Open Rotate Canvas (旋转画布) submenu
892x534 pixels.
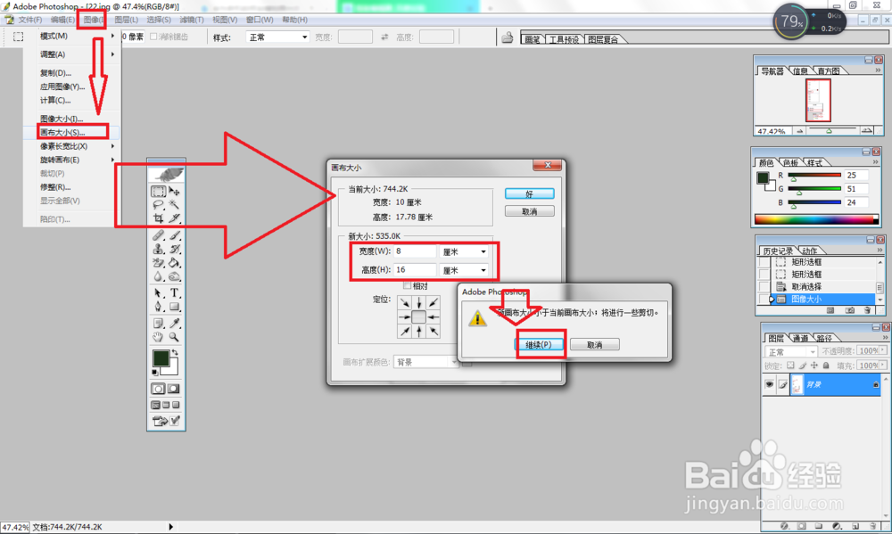pos(71,160)
